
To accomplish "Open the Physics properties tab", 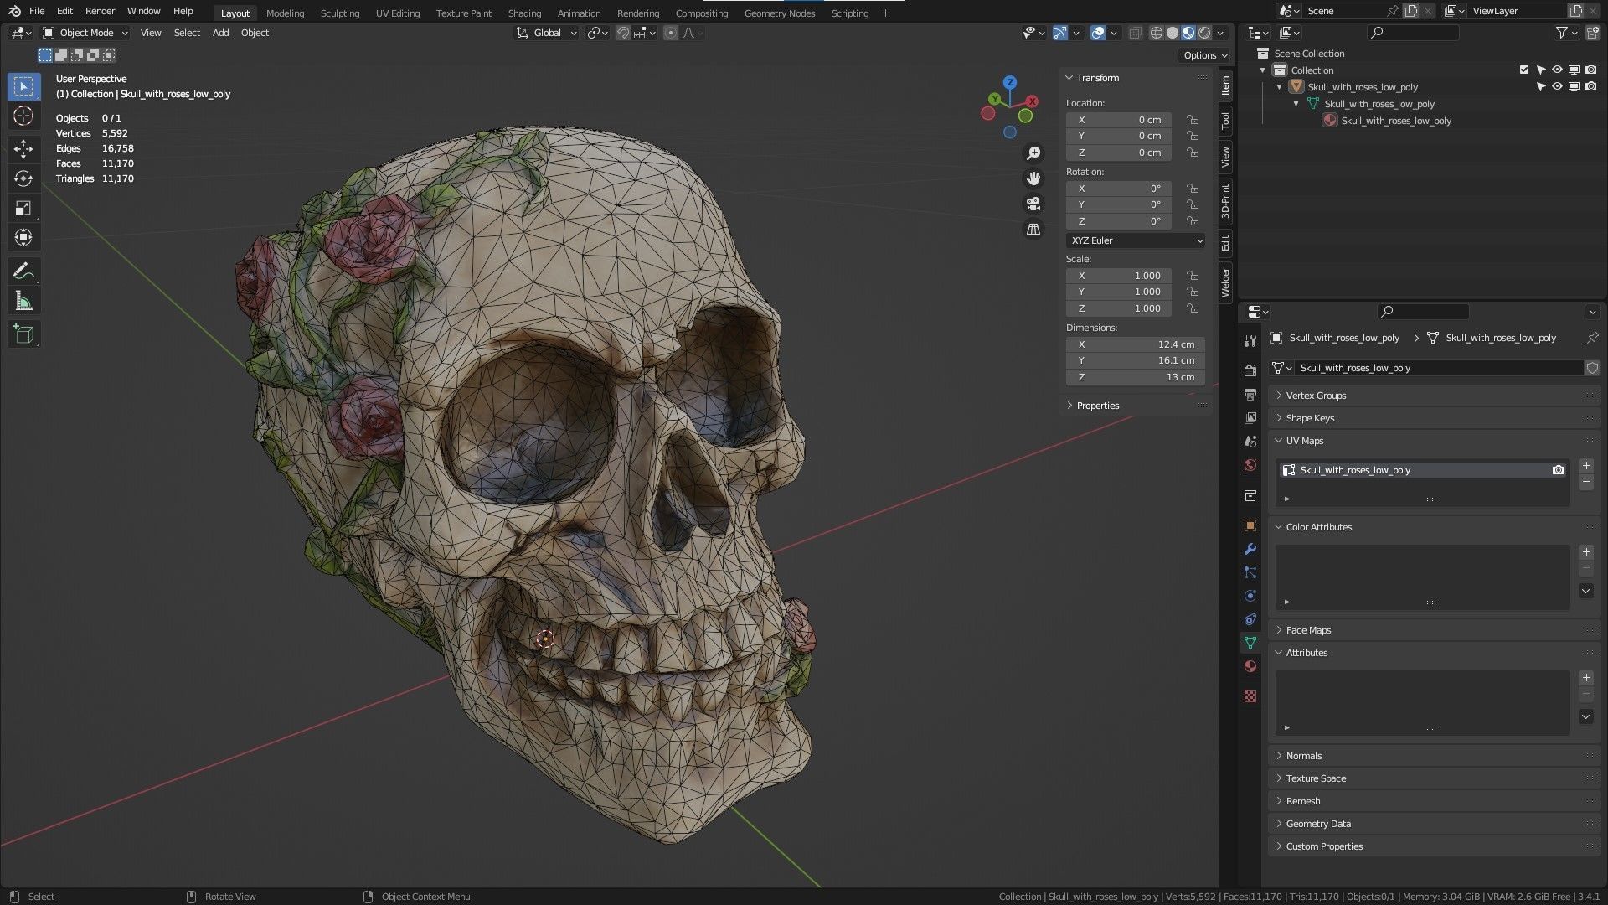I will [x=1250, y=596].
